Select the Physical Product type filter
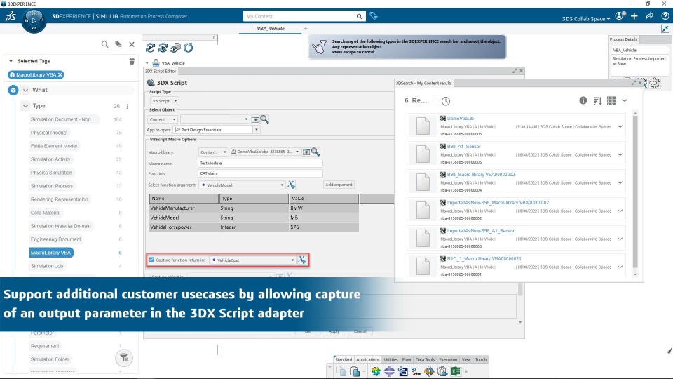This screenshot has width=673, height=379. [x=49, y=133]
